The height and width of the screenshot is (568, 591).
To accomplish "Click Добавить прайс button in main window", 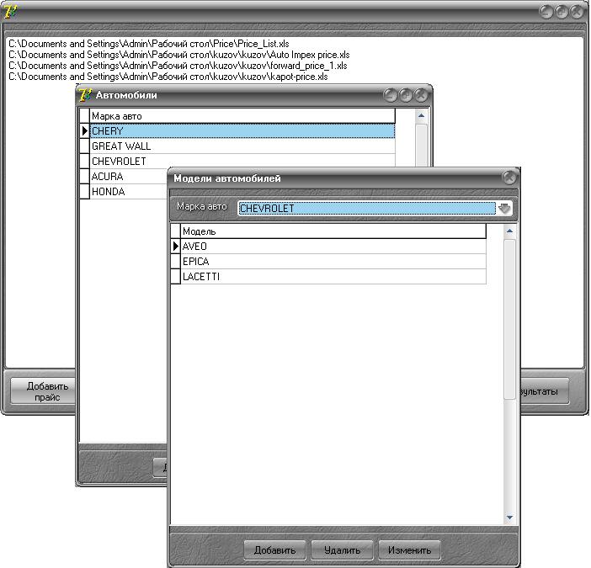I will pos(43,391).
